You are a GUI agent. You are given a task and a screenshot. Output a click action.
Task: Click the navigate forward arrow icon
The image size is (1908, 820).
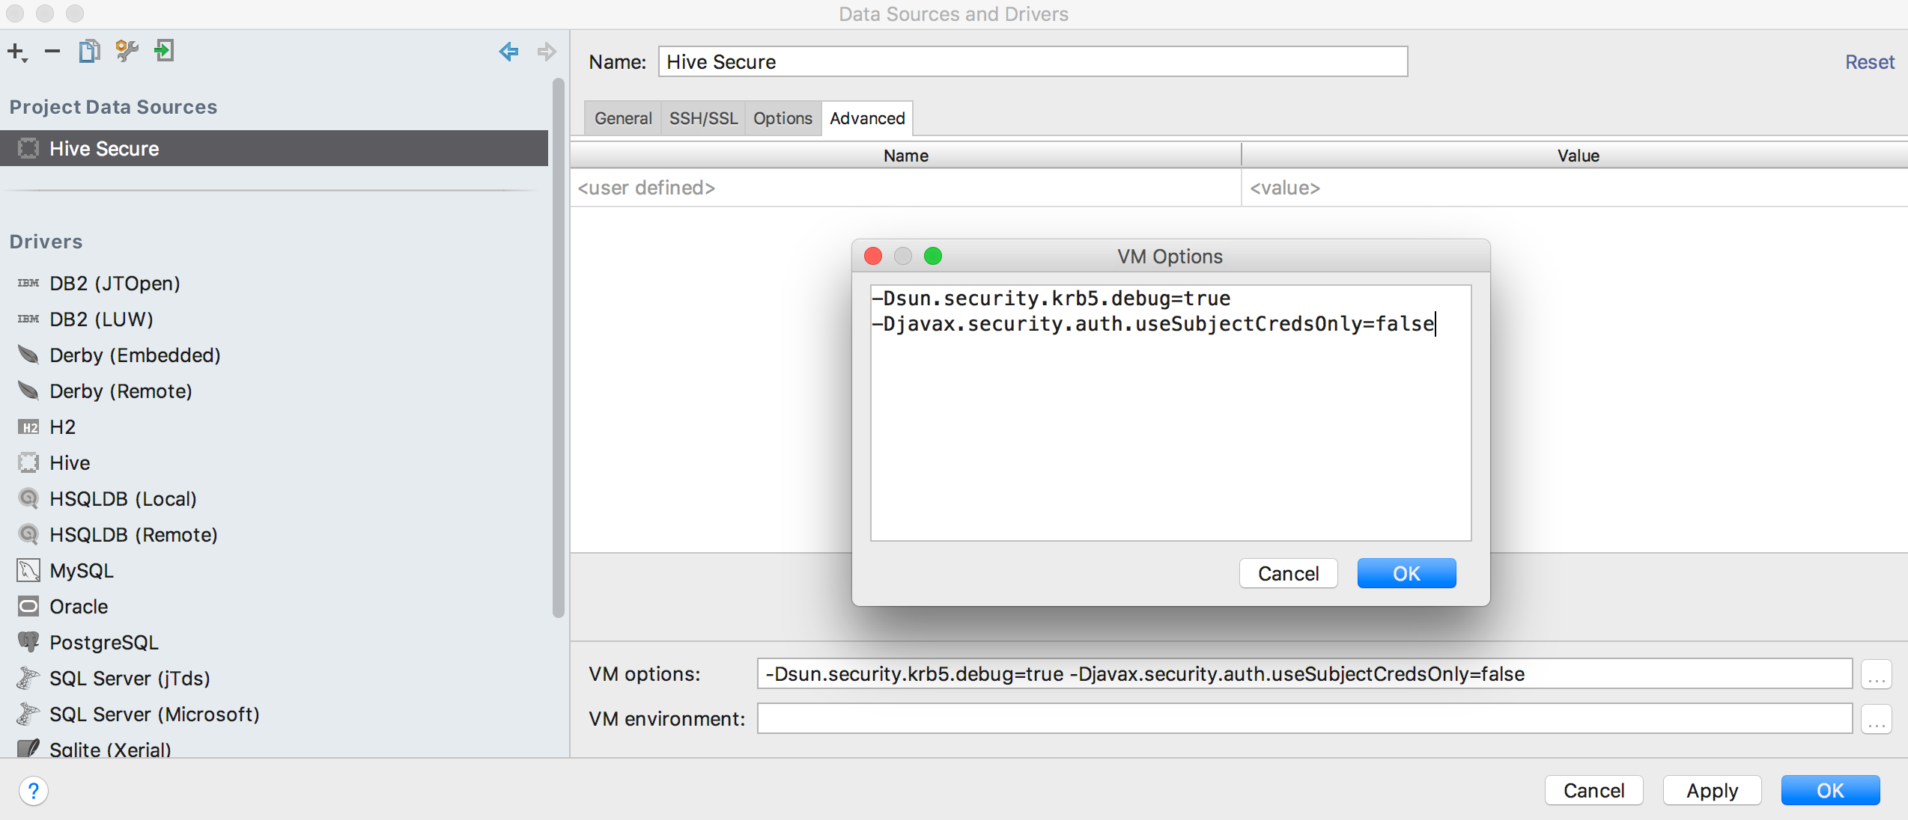[x=545, y=50]
